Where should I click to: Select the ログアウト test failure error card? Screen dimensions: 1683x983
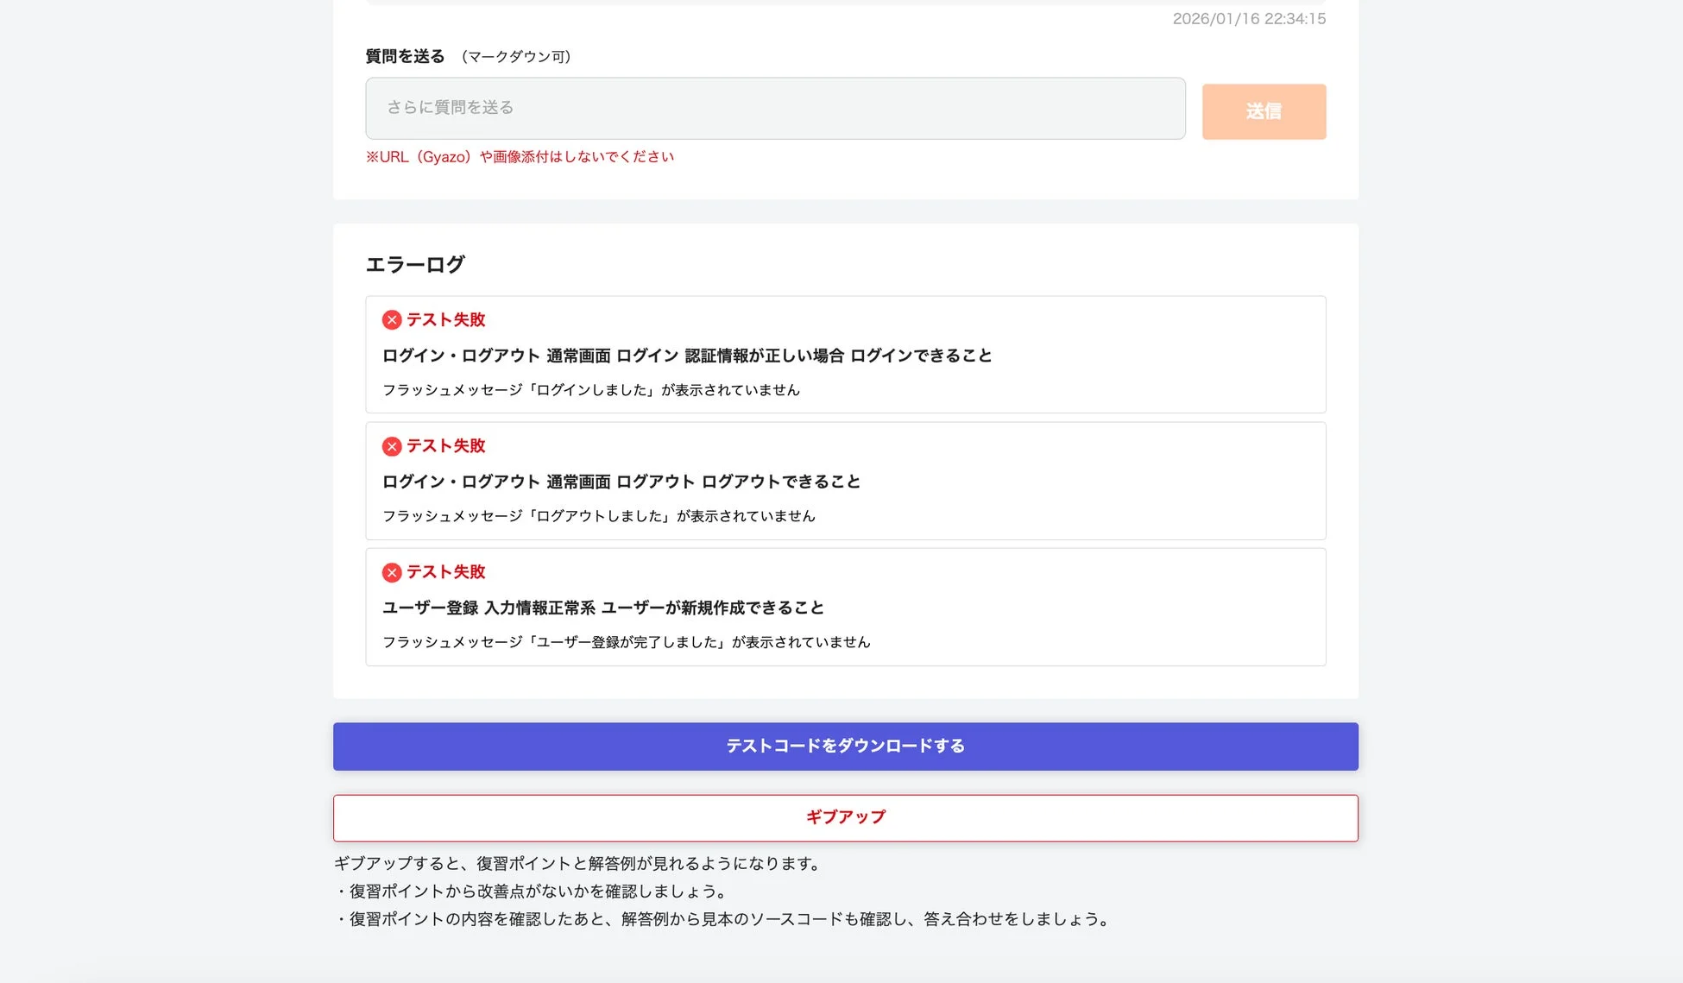pos(846,481)
